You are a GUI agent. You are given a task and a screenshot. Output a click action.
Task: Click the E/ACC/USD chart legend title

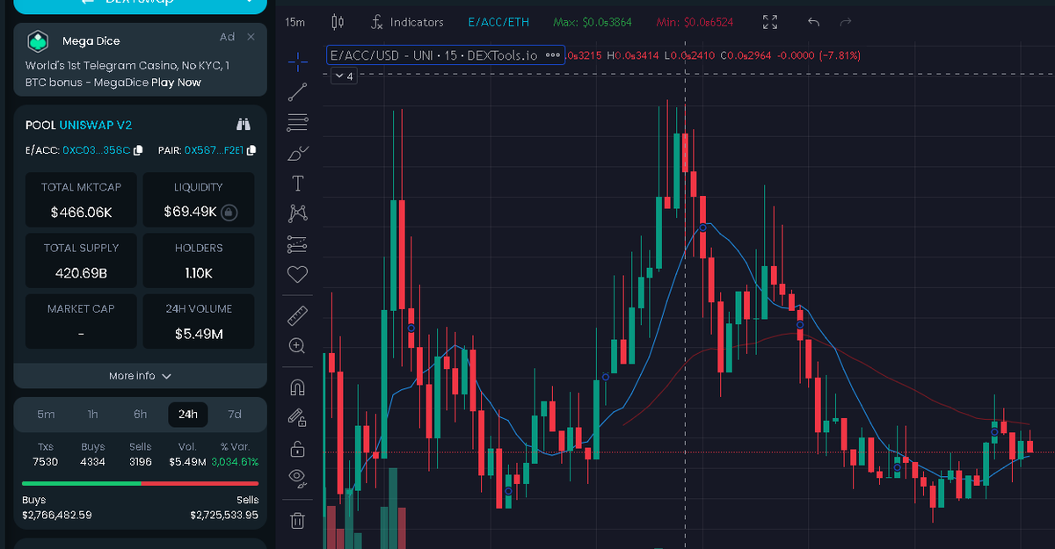(x=433, y=55)
